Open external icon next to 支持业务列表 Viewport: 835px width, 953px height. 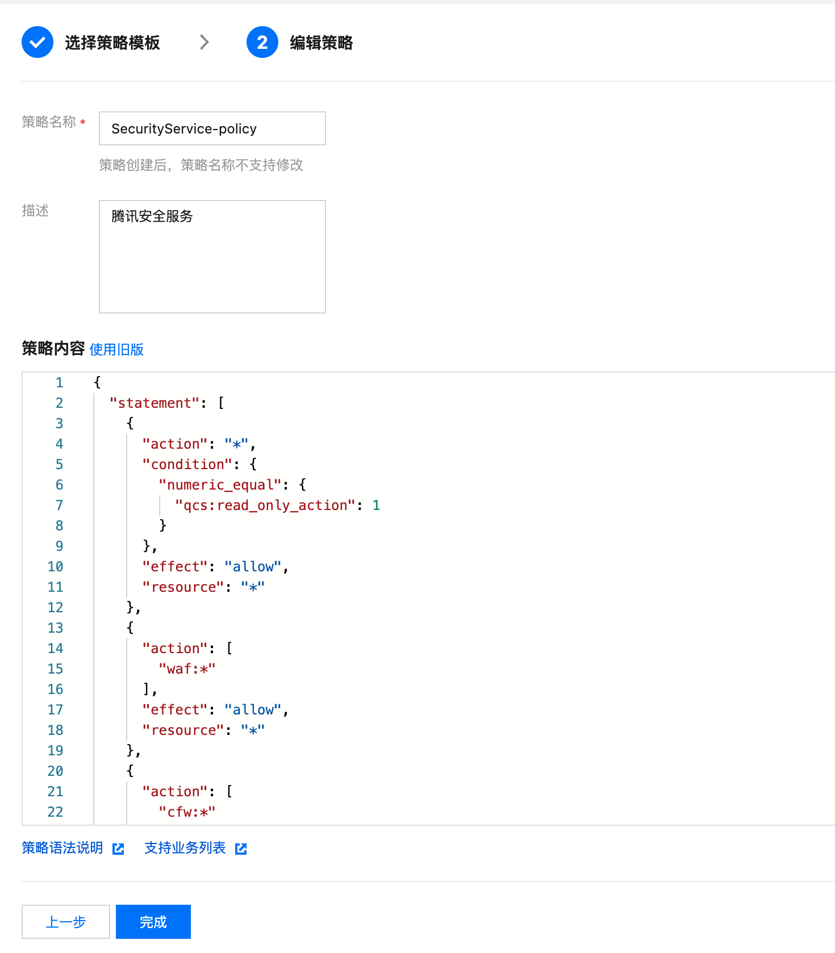(241, 848)
